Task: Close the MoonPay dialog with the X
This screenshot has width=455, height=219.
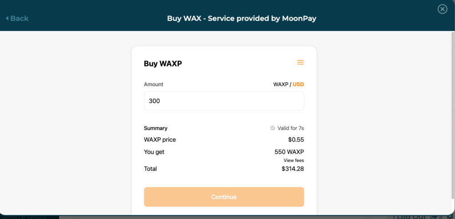Action: coord(442,9)
